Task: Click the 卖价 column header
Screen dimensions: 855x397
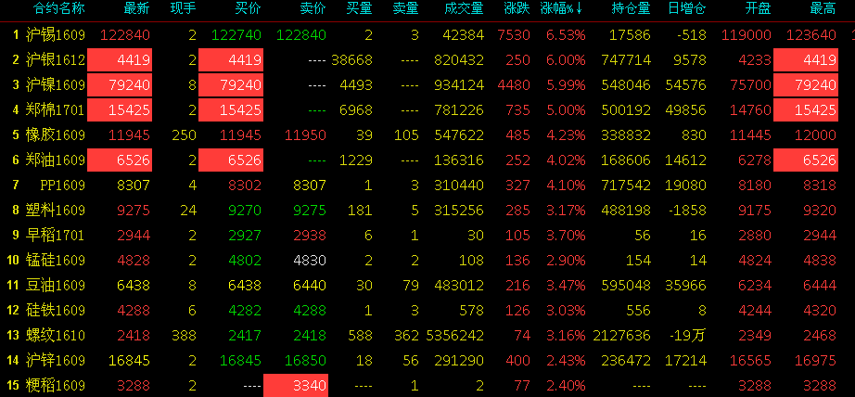Action: click(x=313, y=8)
